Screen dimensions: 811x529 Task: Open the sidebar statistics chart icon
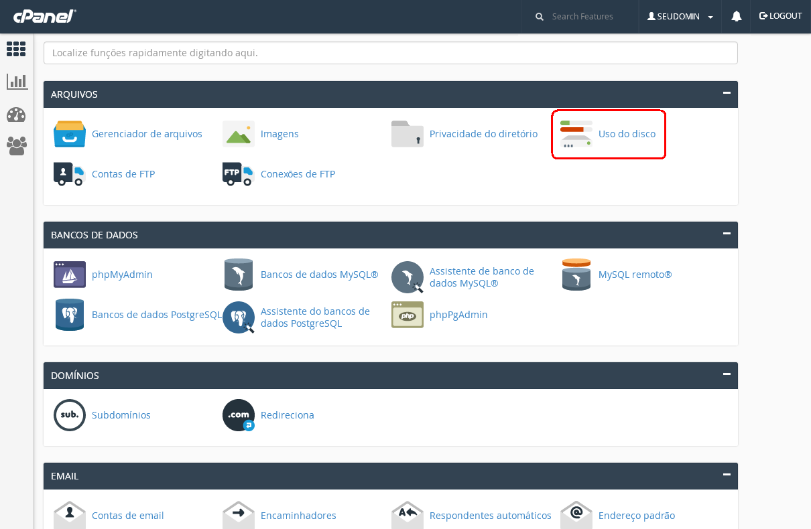[x=17, y=82]
